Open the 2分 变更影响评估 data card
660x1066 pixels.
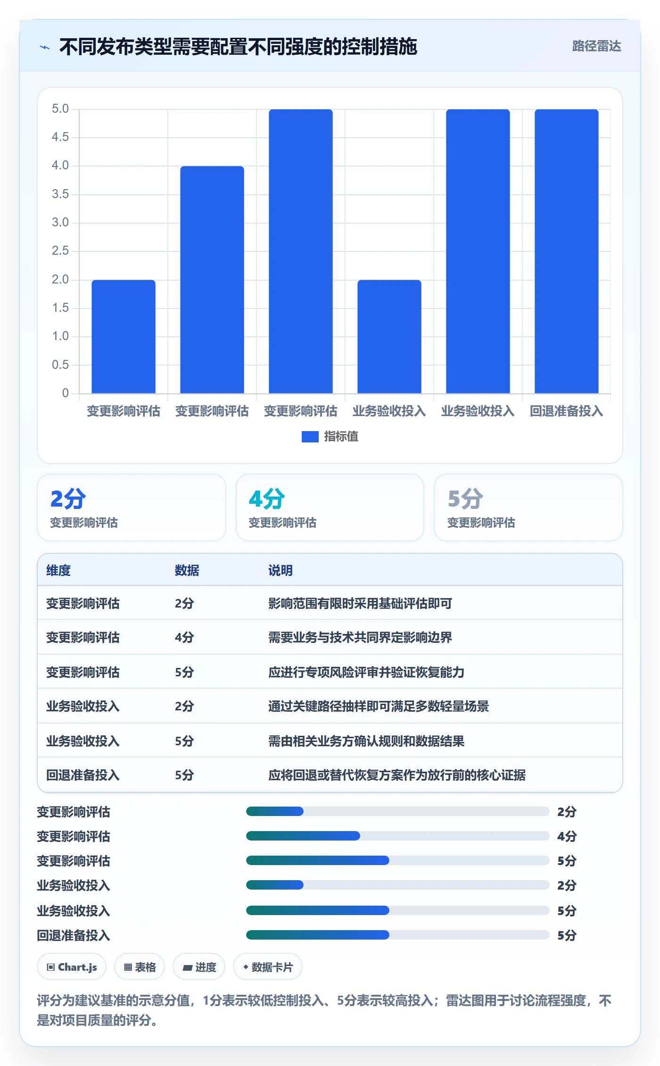click(x=132, y=508)
